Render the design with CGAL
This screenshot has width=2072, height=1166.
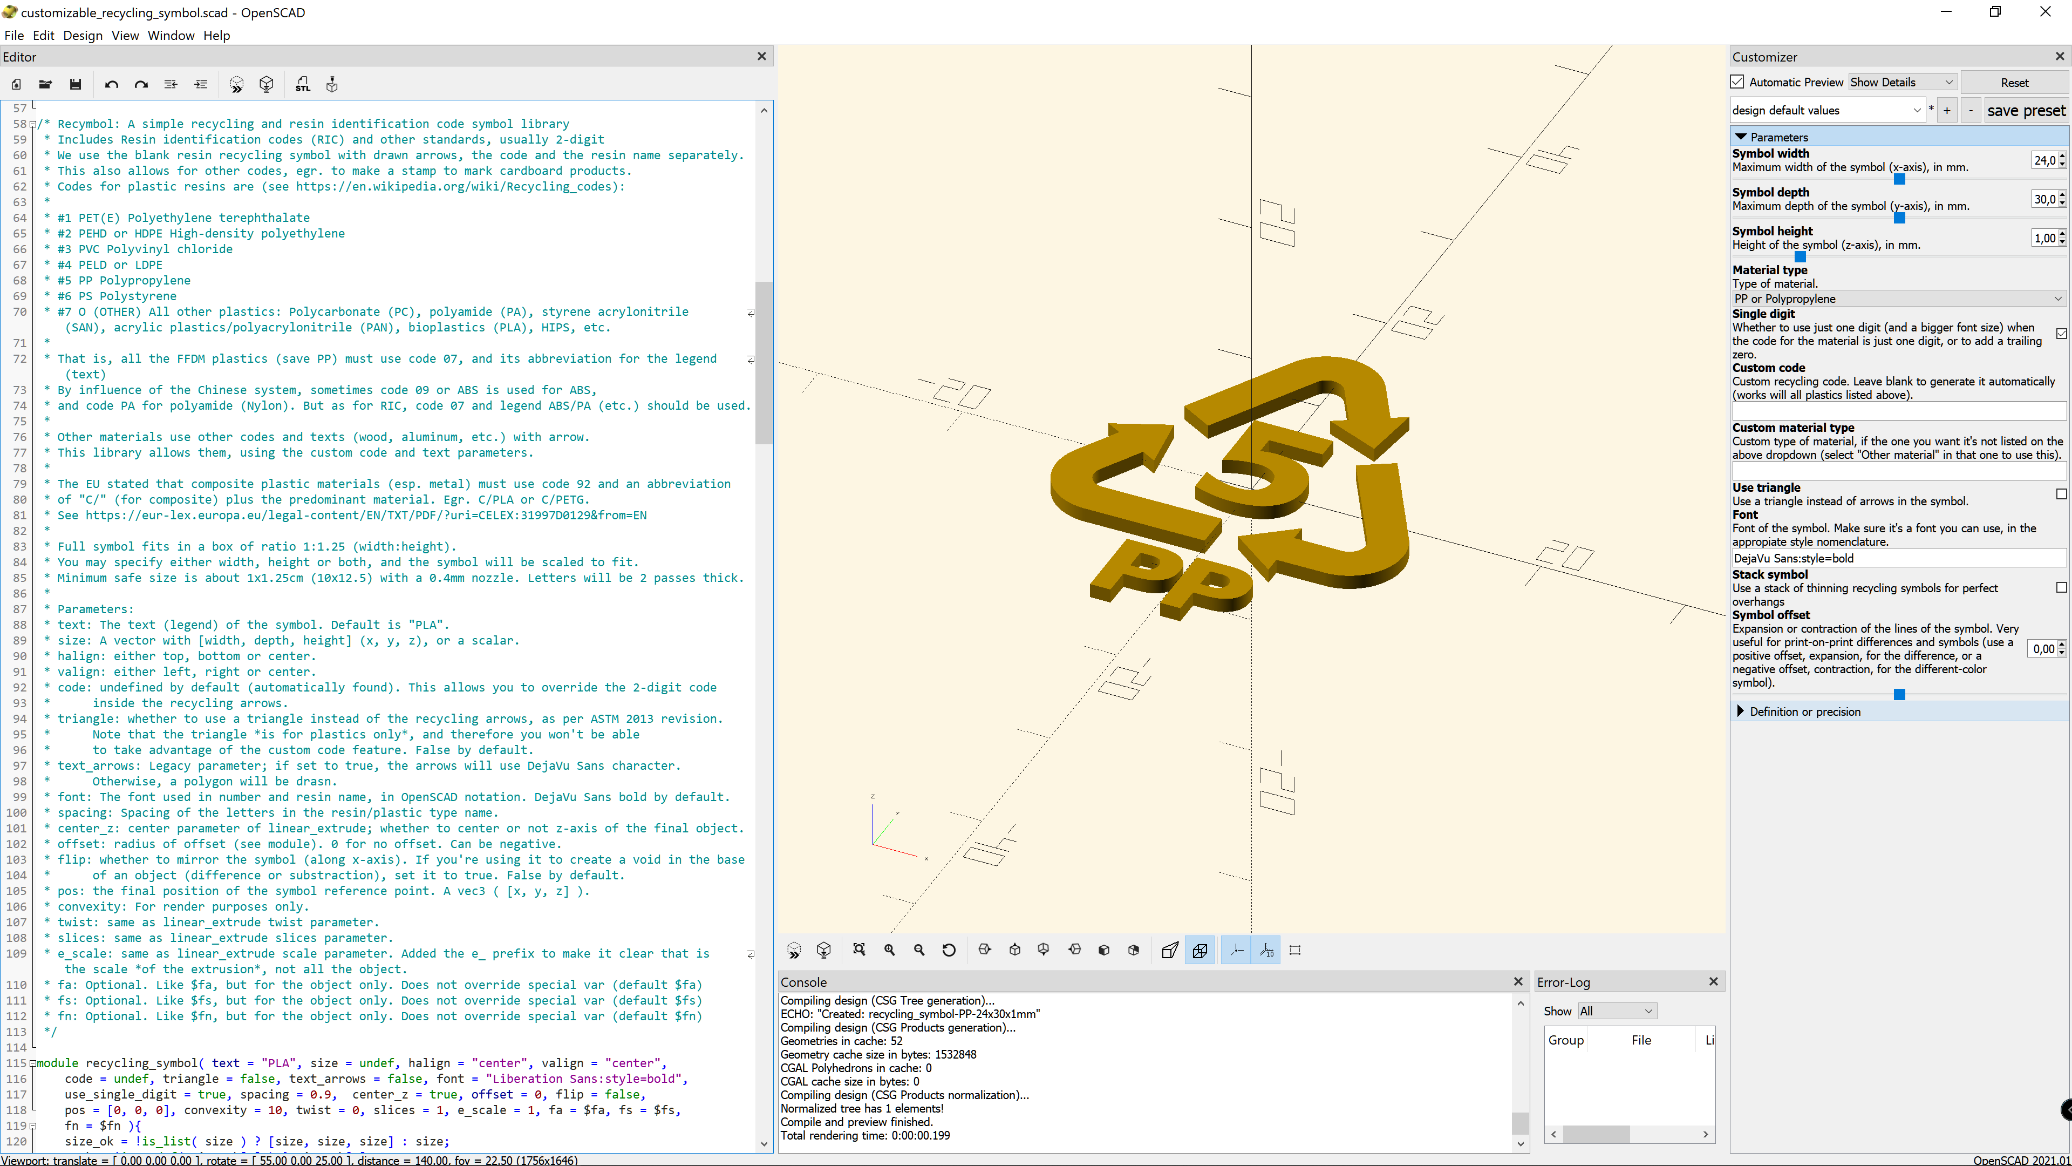(x=266, y=84)
